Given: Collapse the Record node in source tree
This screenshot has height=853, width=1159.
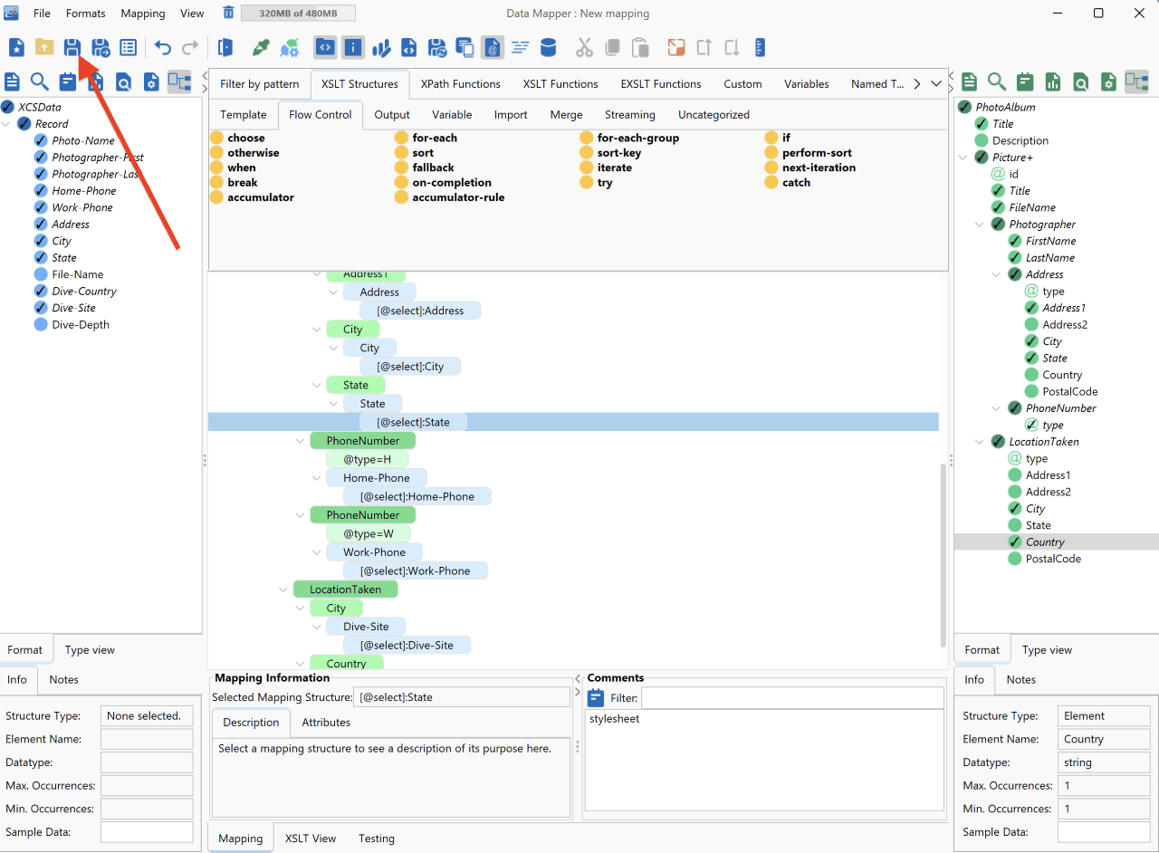Looking at the screenshot, I should (8, 124).
